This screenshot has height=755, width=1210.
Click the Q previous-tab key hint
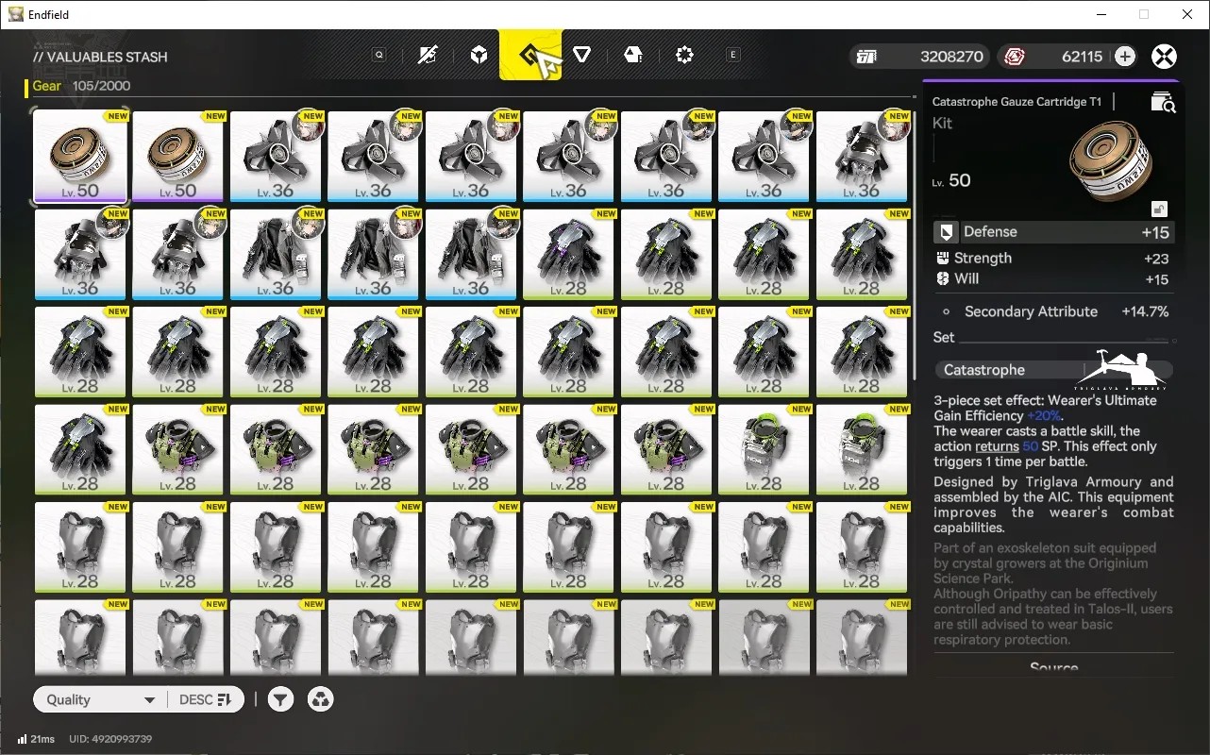tap(379, 55)
